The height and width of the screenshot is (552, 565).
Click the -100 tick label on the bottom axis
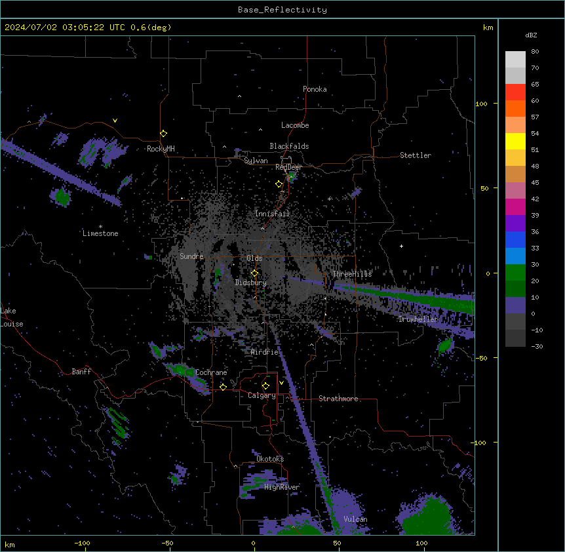click(x=82, y=543)
